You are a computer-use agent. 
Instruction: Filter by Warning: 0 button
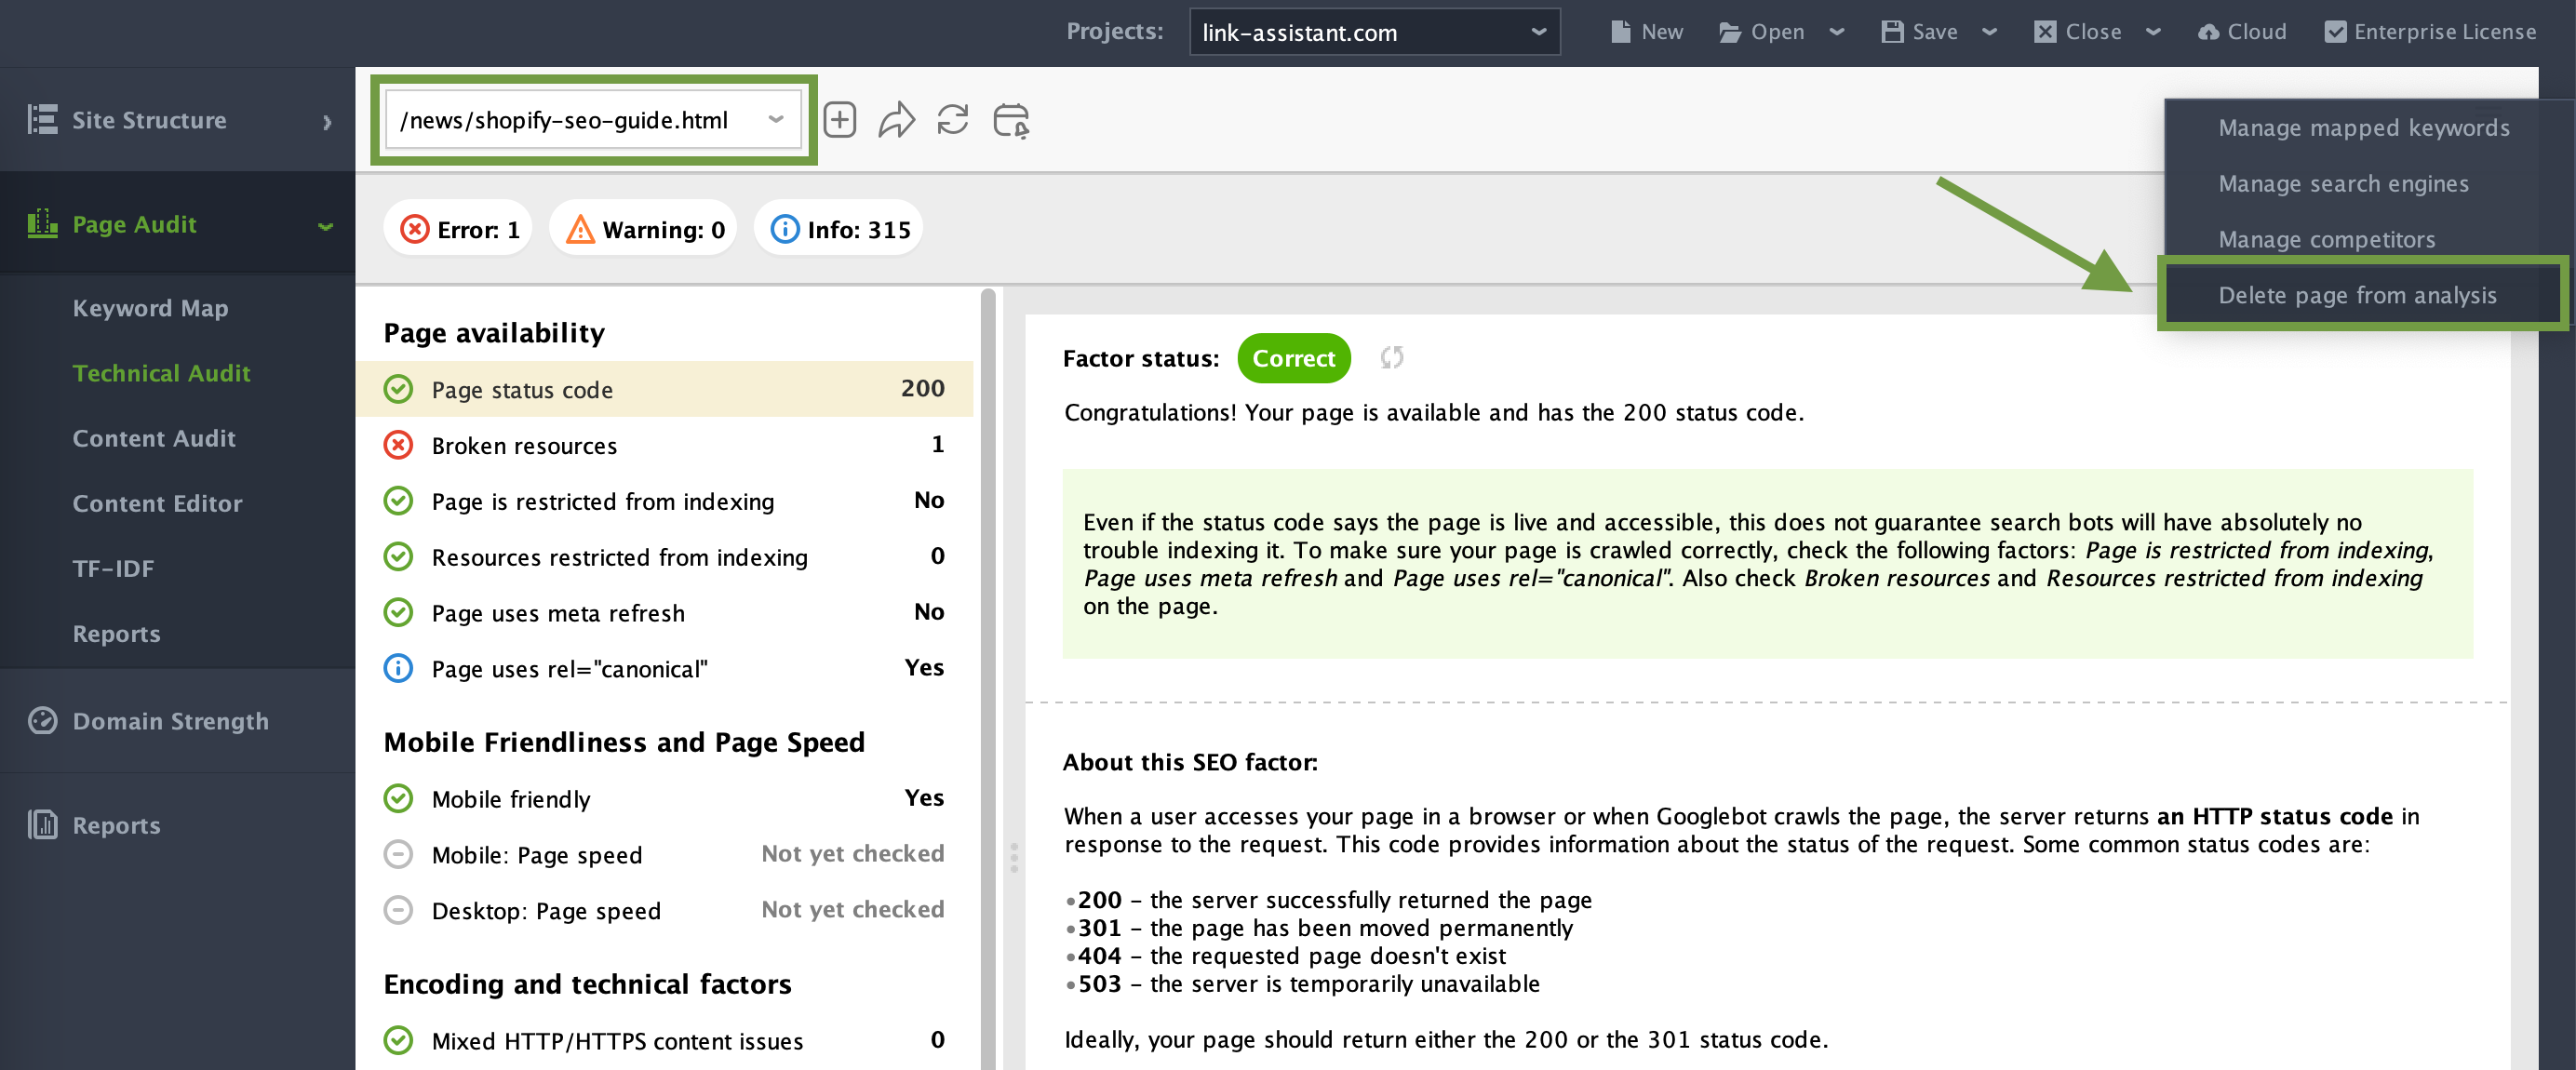(644, 229)
